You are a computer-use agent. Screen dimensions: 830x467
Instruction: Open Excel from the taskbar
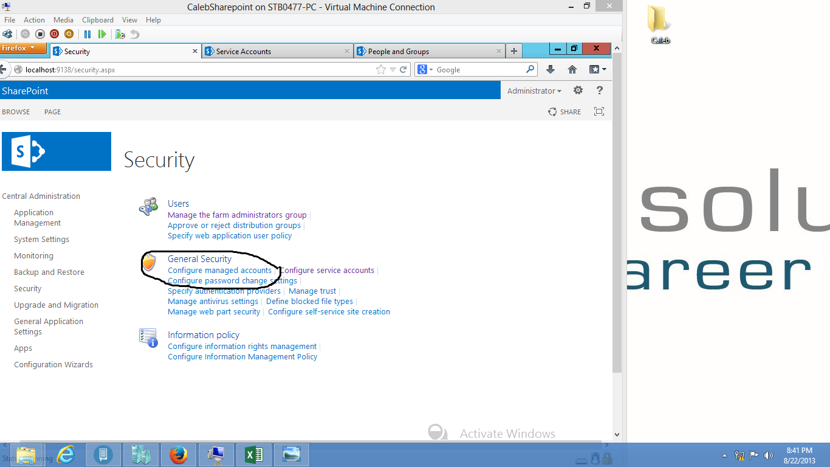click(x=254, y=455)
